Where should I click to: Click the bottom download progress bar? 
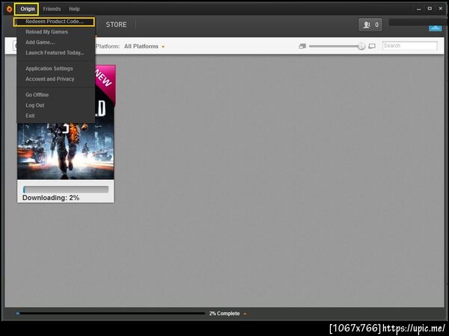[110, 314]
